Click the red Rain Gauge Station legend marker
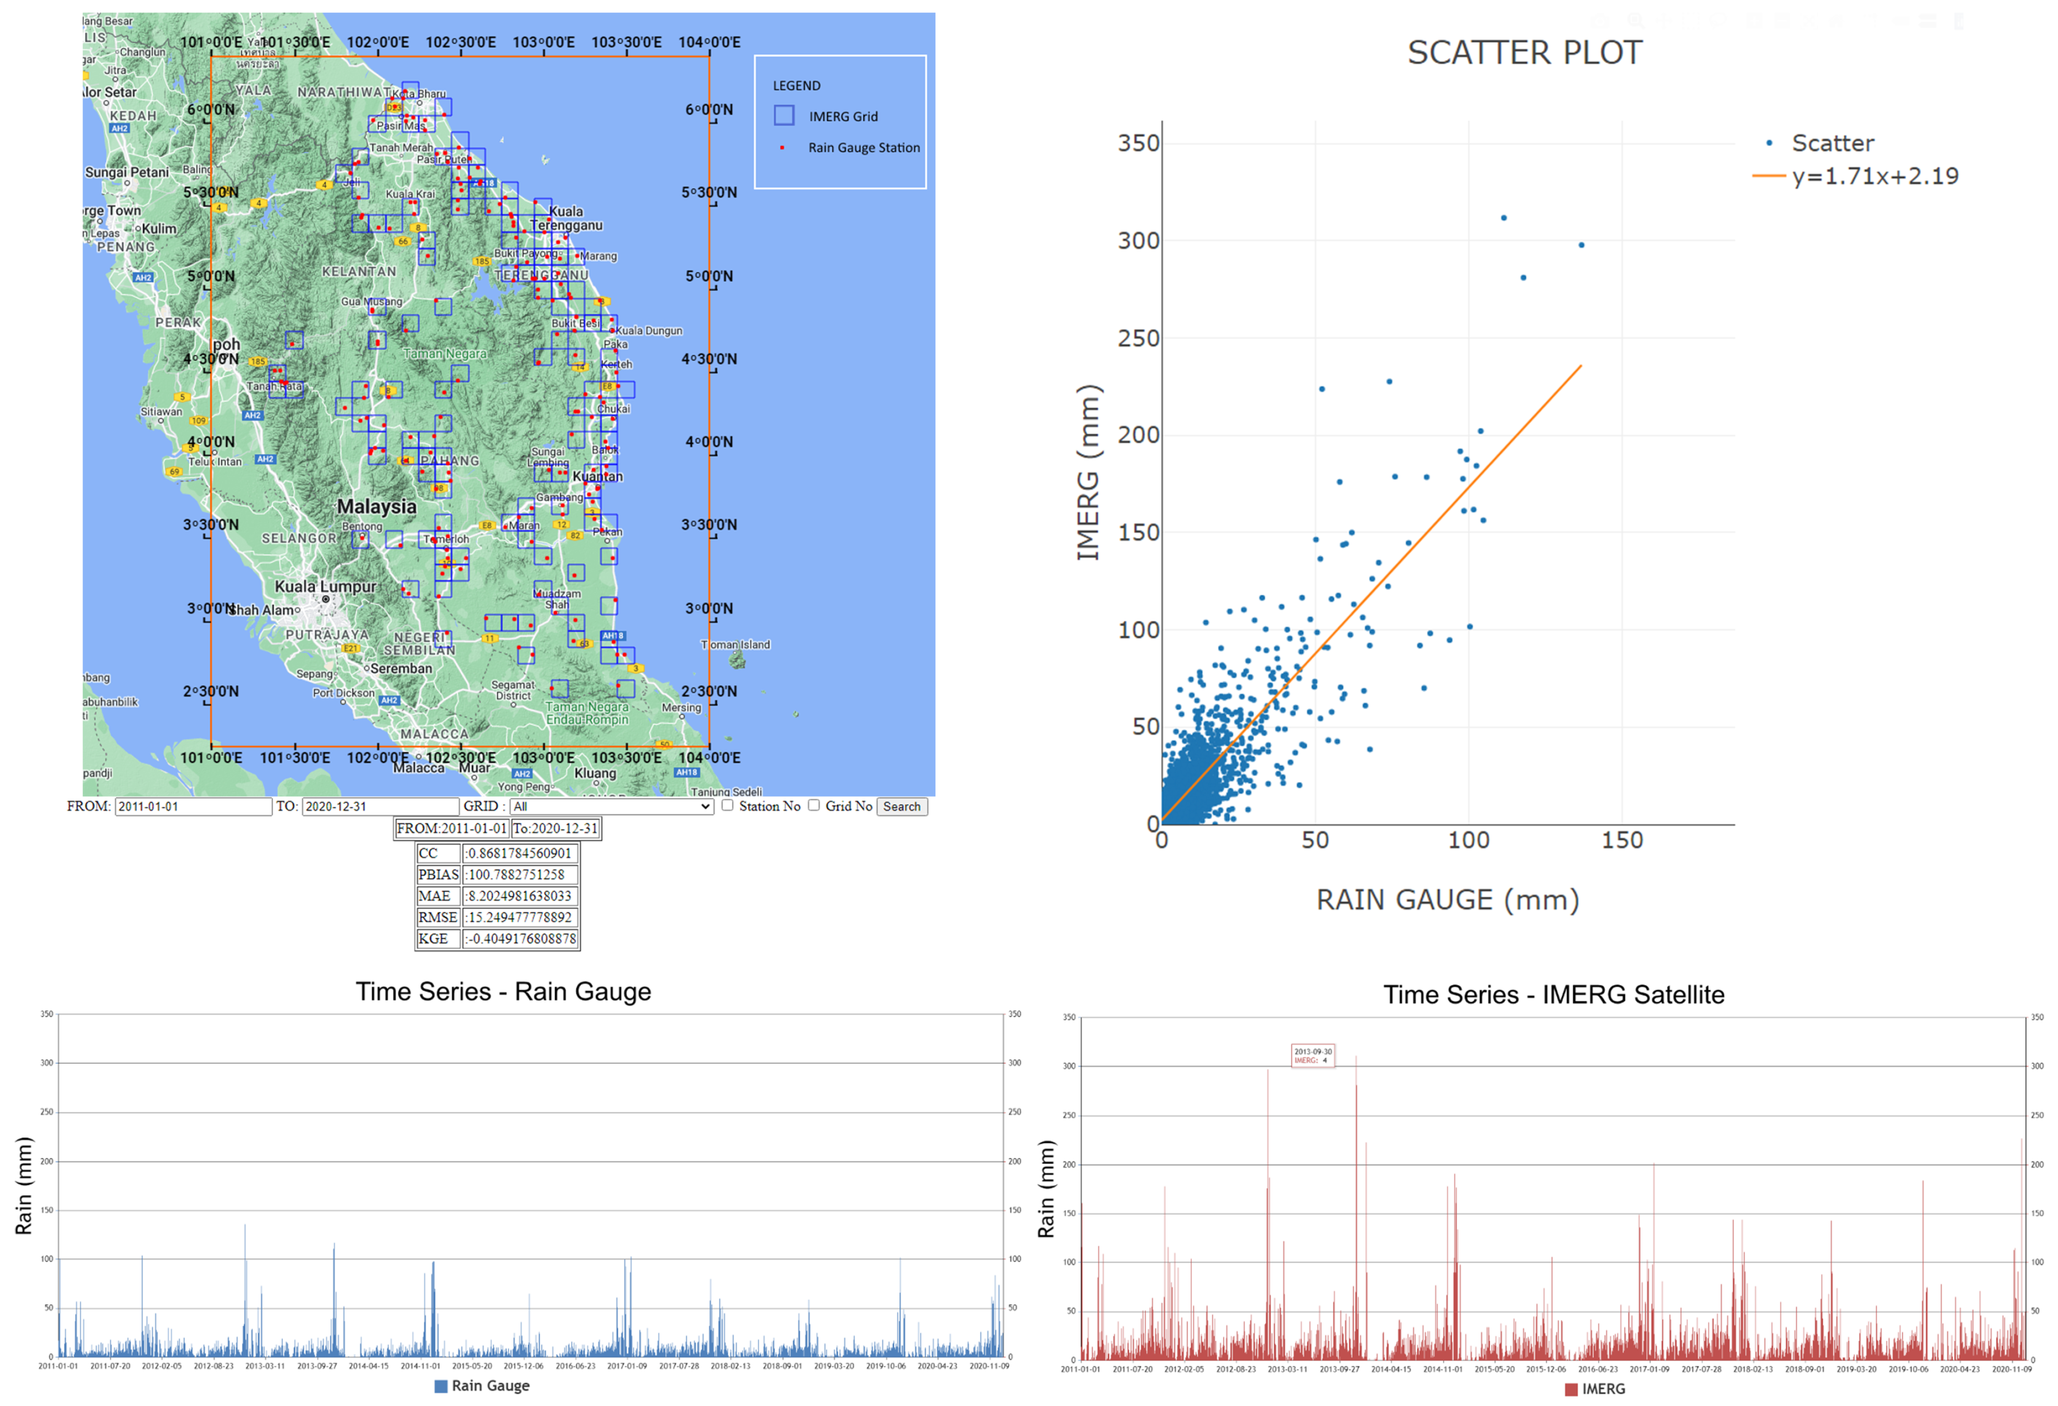 (x=782, y=148)
